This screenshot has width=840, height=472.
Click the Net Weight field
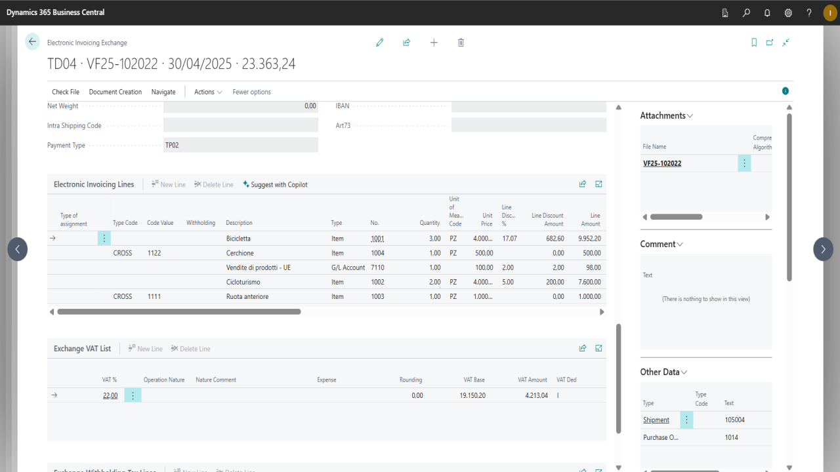pyautogui.click(x=241, y=106)
